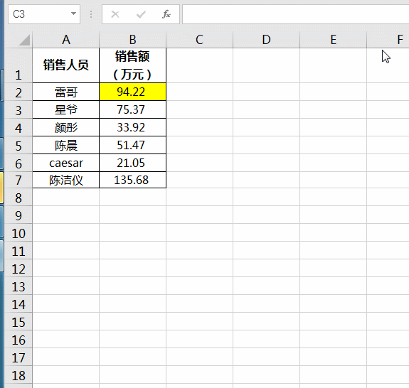Click the cell containing 颜彤
Viewport: 409px width, 388px height.
pyautogui.click(x=66, y=127)
